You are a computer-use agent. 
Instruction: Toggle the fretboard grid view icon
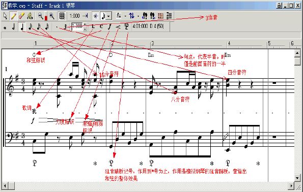coord(62,16)
